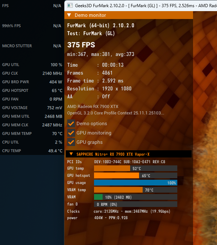Click the FurMark (64-bit) 2.10.2.0 heading
Image resolution: width=217 pixels, height=245 pixels.
click(x=101, y=25)
